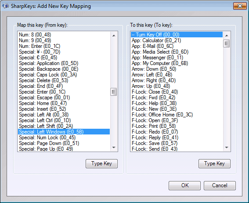Click Type Key button under From key list
This screenshot has height=203, width=249.
[x=101, y=163]
